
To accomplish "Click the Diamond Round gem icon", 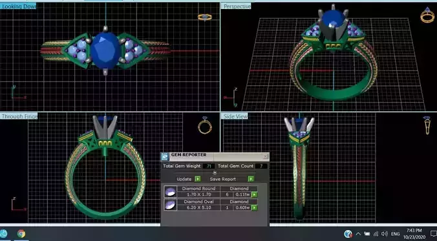I will point(170,192).
